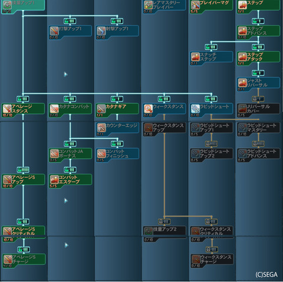Click the コンバットエスケープ skill icon

pos(54,179)
